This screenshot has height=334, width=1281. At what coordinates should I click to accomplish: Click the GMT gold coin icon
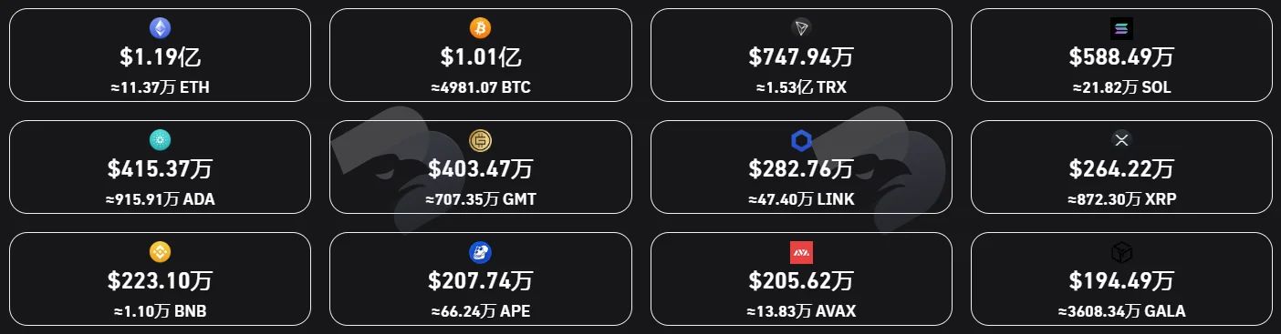coord(480,140)
